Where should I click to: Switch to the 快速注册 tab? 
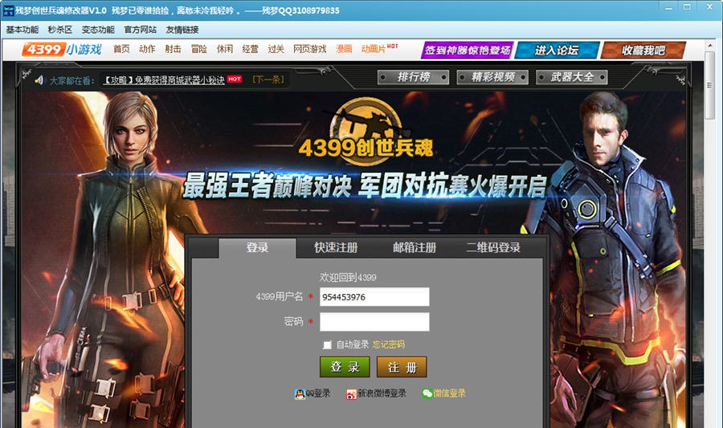pyautogui.click(x=336, y=248)
